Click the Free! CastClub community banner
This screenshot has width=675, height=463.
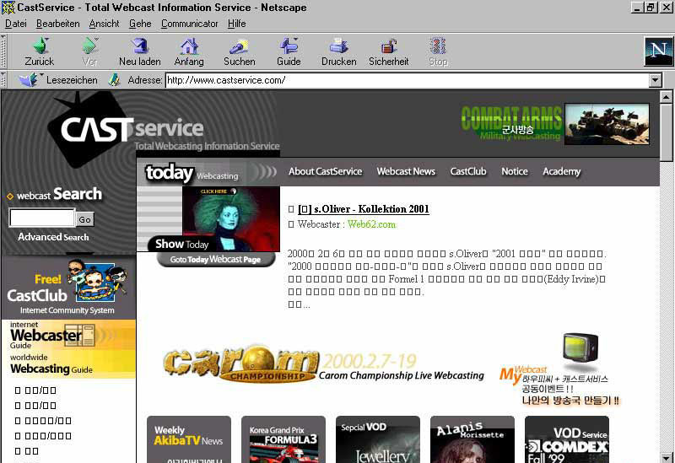(x=68, y=288)
